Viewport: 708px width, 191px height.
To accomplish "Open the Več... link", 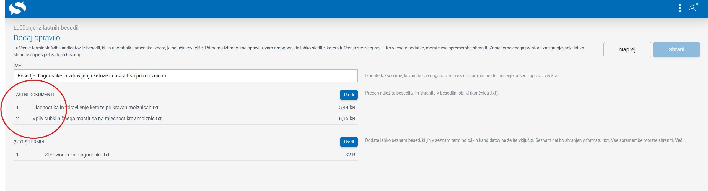I will pos(680,140).
